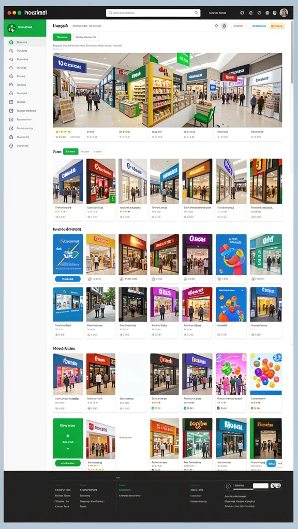This screenshot has height=529, width=298.
Task: Open the blue poster with the colorful balls
Action: (231, 304)
